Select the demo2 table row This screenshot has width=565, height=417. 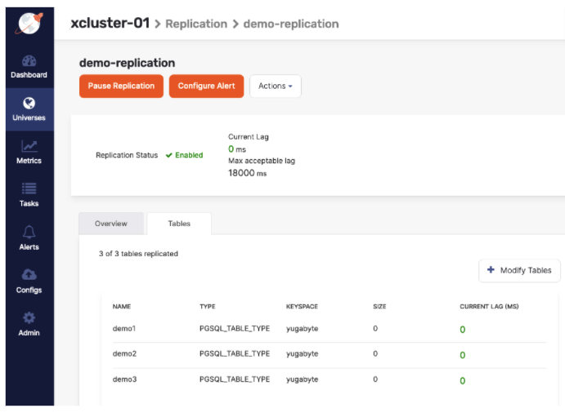tap(124, 354)
